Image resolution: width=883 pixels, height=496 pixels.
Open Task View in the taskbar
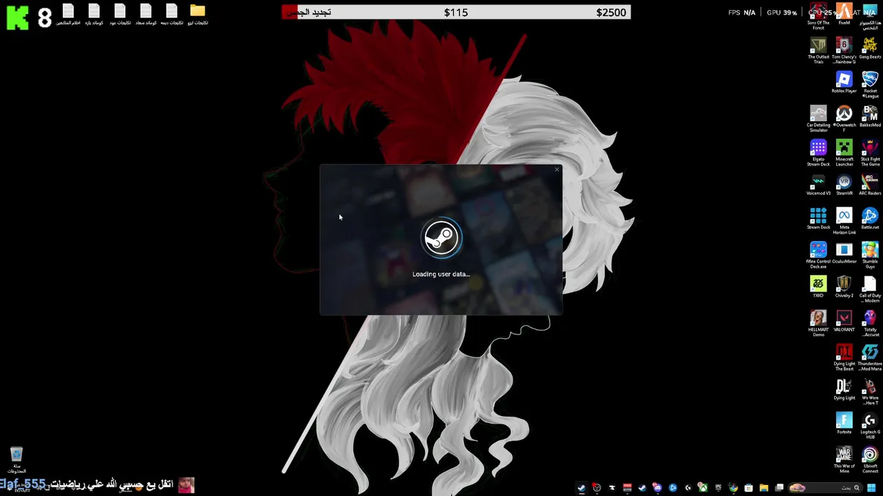click(x=779, y=488)
